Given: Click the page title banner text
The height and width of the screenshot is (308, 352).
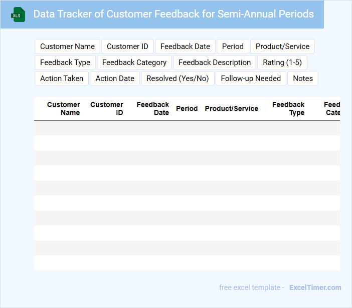Looking at the screenshot, I should click(x=173, y=14).
